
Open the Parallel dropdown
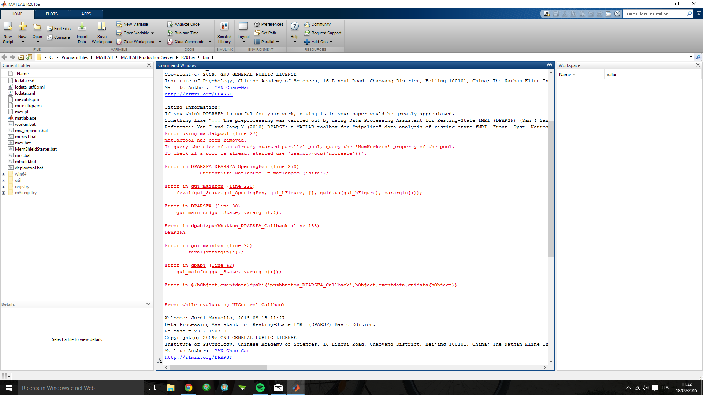[x=267, y=42]
